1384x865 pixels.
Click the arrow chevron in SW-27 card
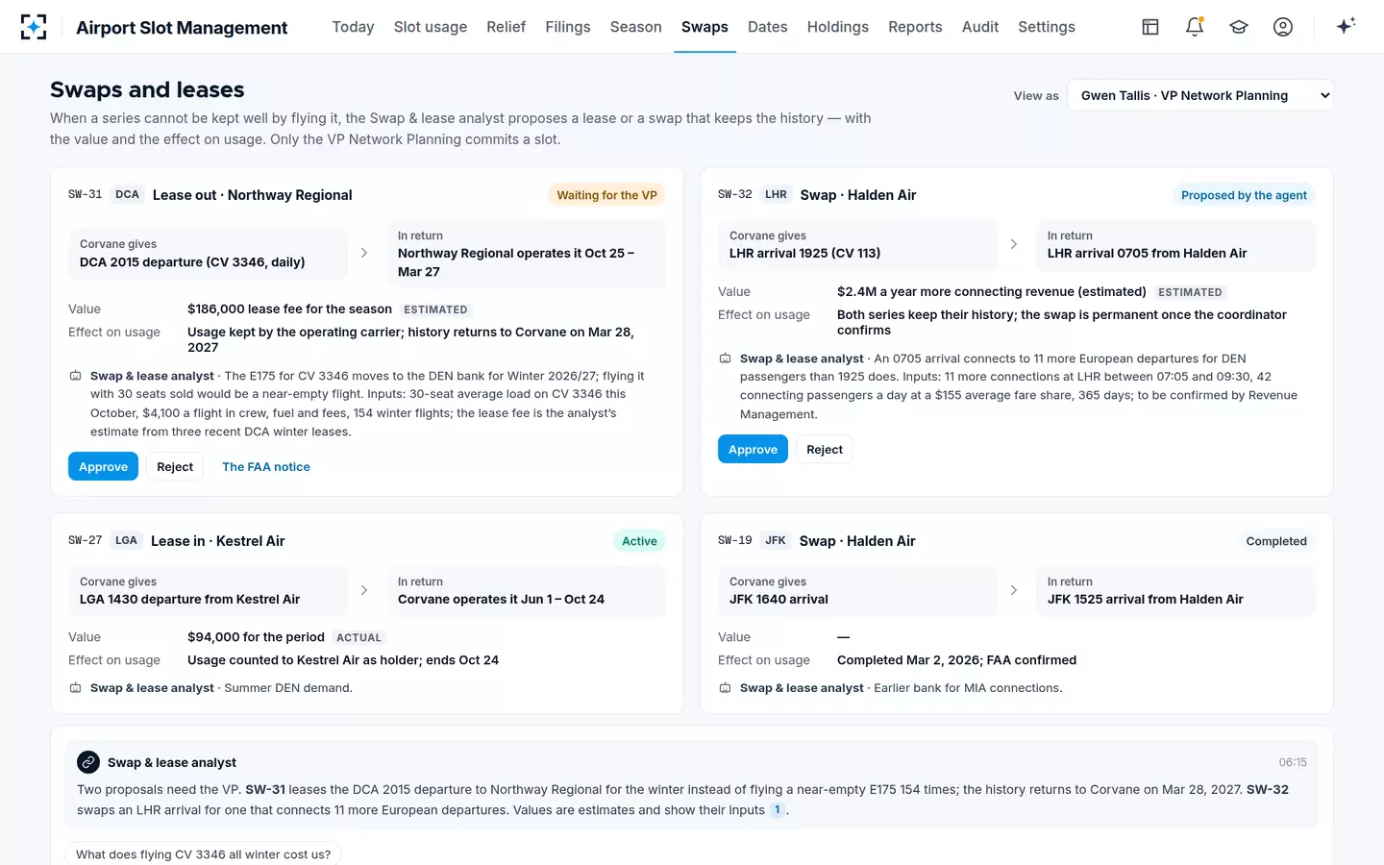click(x=364, y=590)
